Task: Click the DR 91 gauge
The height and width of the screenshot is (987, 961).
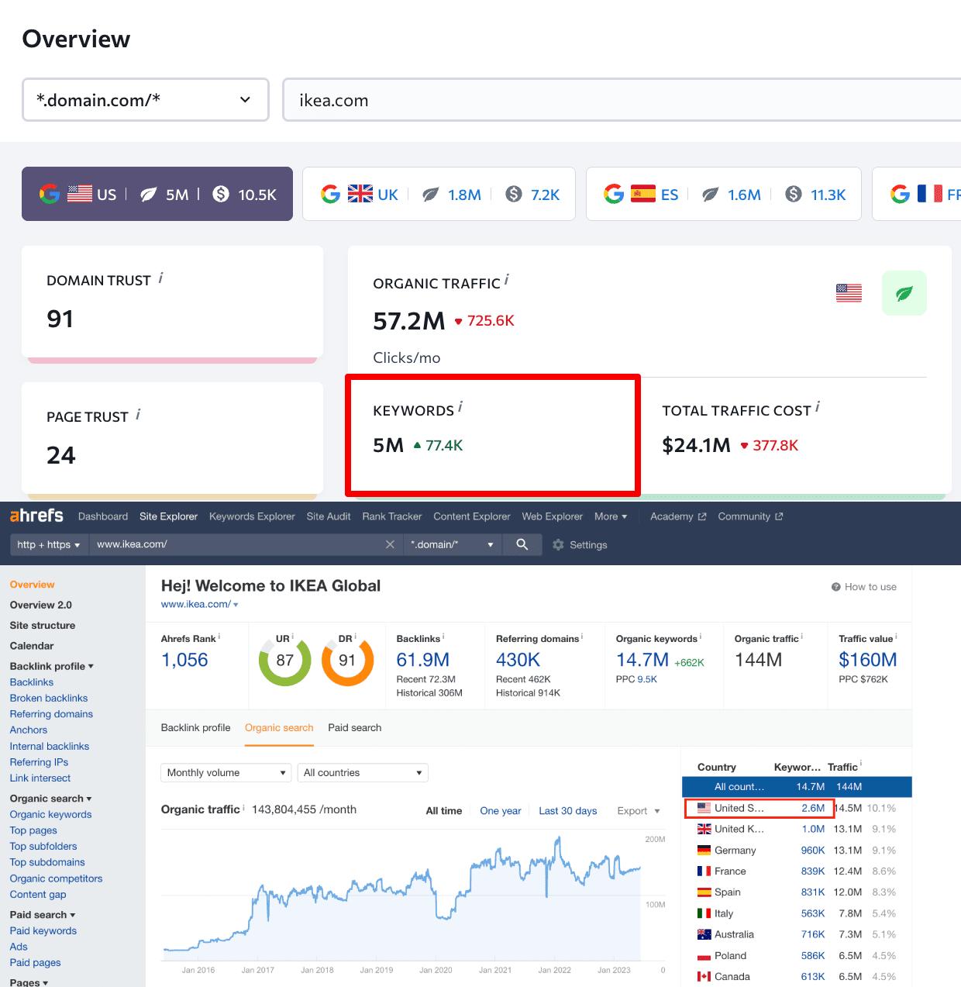Action: pos(347,661)
